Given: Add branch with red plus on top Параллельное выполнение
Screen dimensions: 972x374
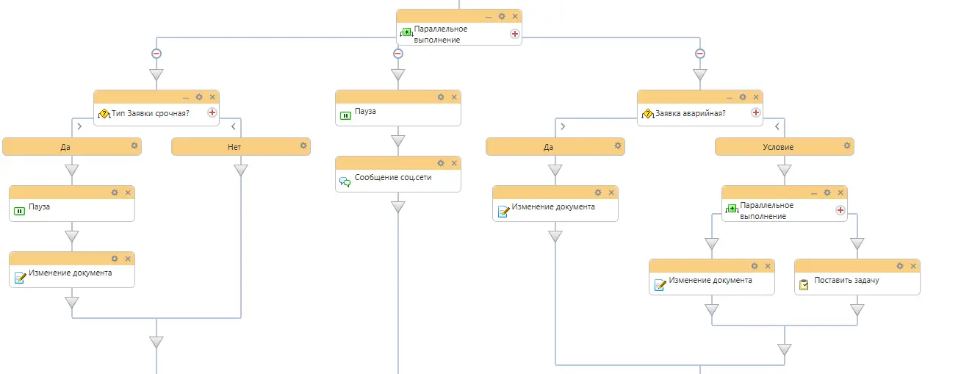Looking at the screenshot, I should pos(515,34).
